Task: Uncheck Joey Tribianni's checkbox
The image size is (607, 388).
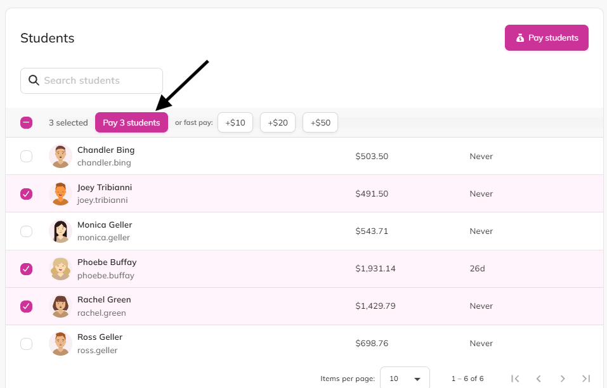Action: click(27, 194)
